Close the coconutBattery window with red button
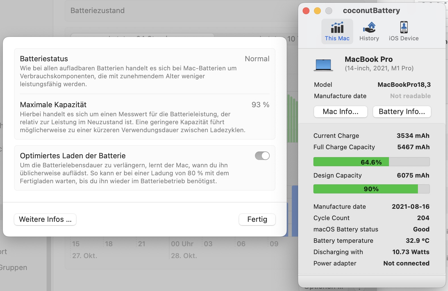448x291 pixels. [x=306, y=11]
